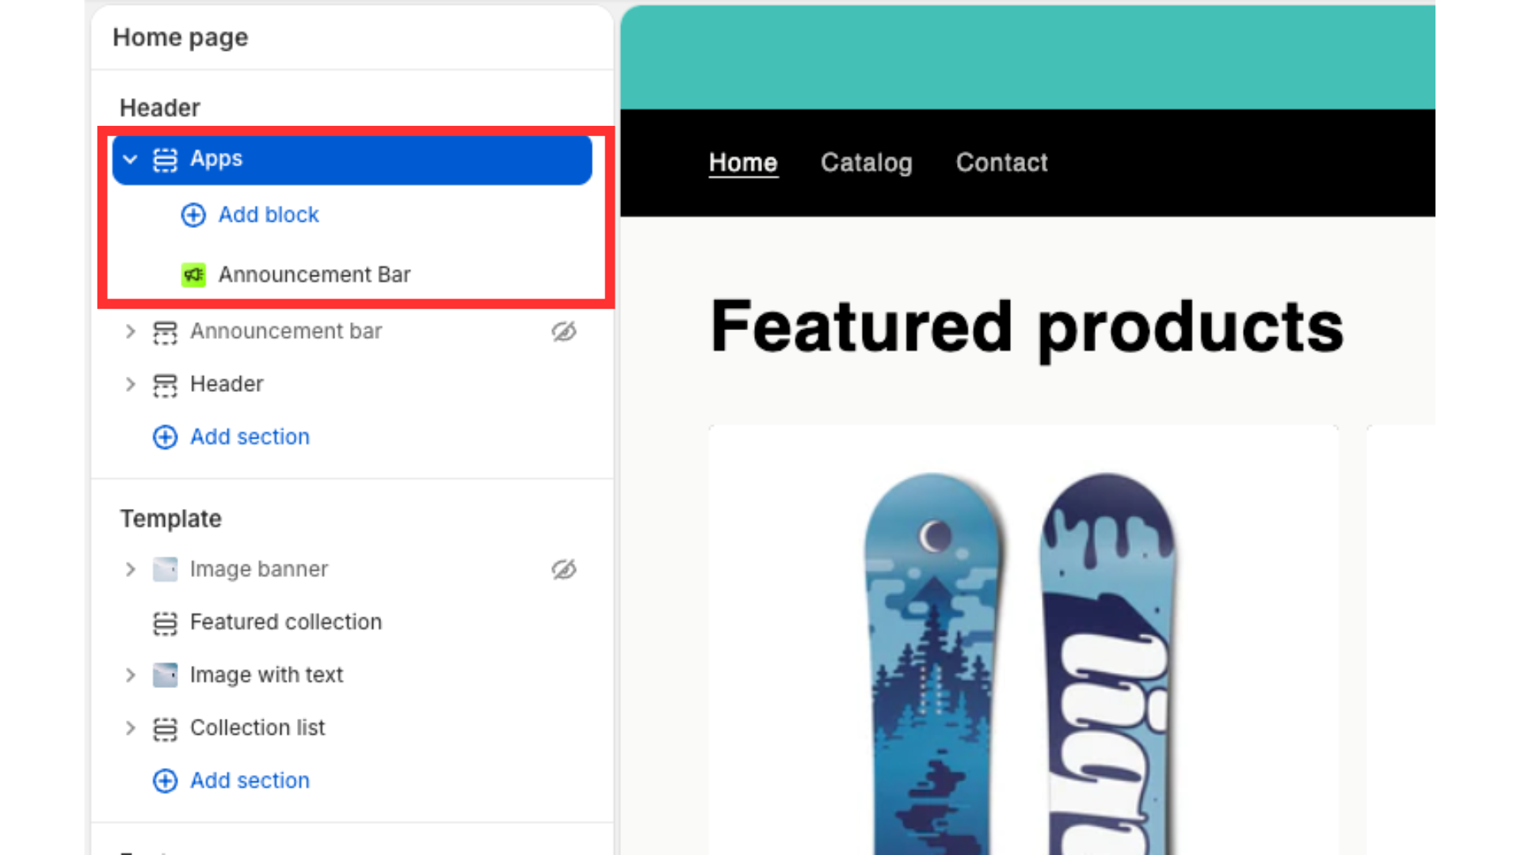Click the Image banner thumbnail icon
The image size is (1521, 855).
(165, 569)
